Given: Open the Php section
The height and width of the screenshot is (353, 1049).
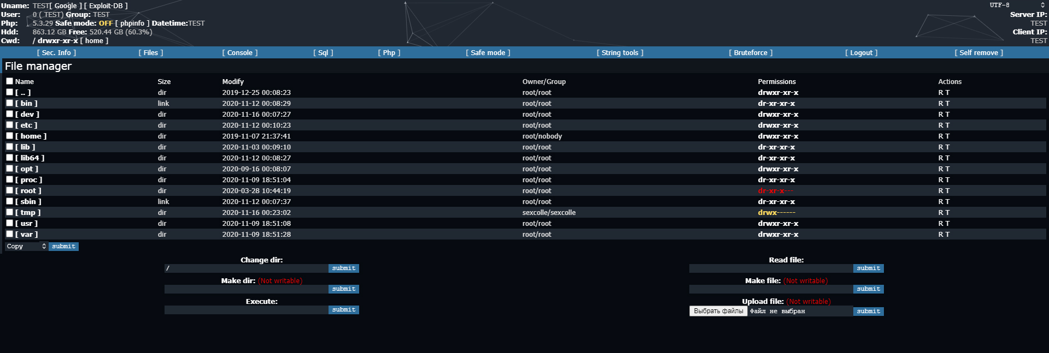Looking at the screenshot, I should pos(389,53).
